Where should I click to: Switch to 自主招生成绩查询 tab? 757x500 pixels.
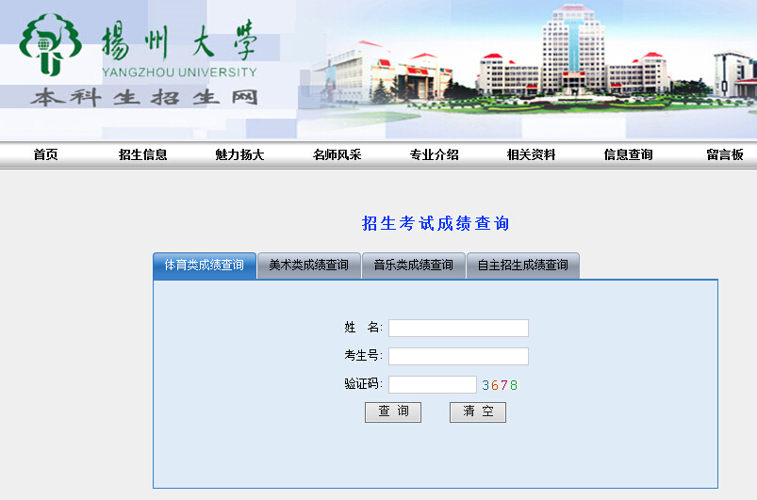523,266
